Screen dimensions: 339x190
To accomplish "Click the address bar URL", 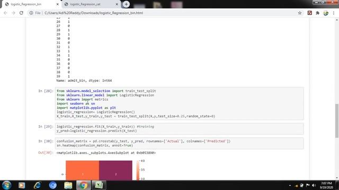I will pos(94,13).
